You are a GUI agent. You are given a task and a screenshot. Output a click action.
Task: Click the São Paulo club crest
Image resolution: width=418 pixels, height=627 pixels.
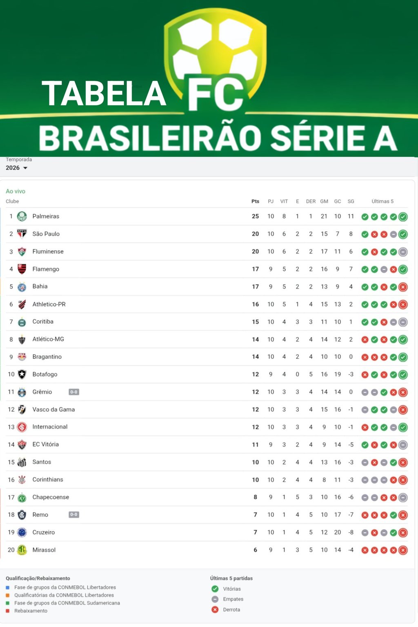coord(22,234)
